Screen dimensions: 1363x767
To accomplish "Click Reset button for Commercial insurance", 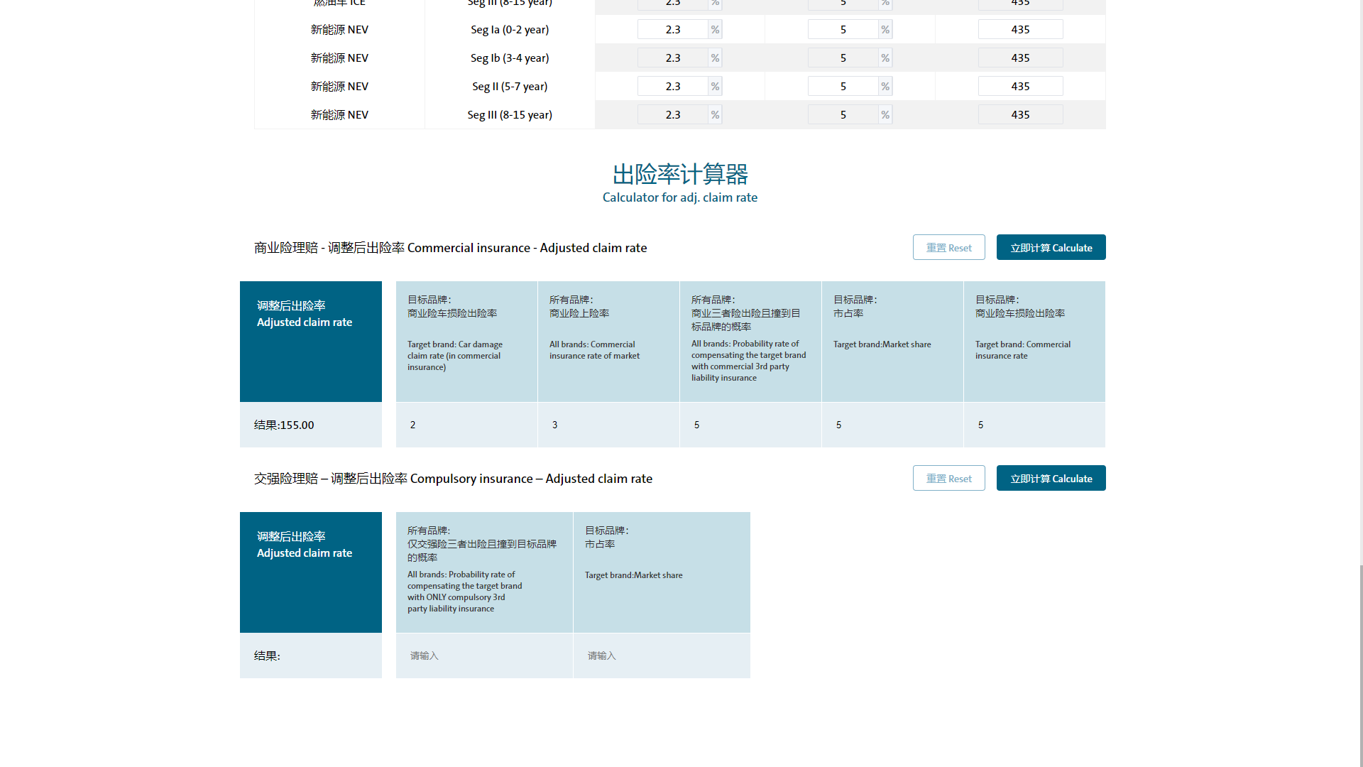I will 948,247.
